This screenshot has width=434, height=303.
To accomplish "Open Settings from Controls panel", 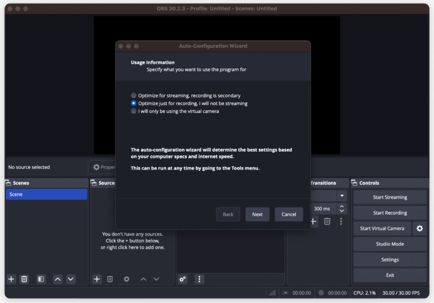I will 390,259.
